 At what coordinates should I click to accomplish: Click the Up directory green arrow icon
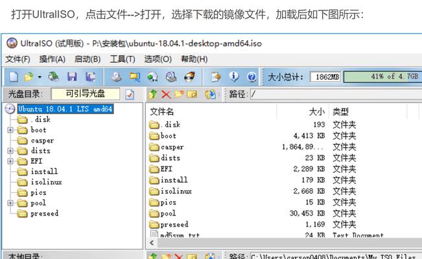pyautogui.click(x=153, y=94)
